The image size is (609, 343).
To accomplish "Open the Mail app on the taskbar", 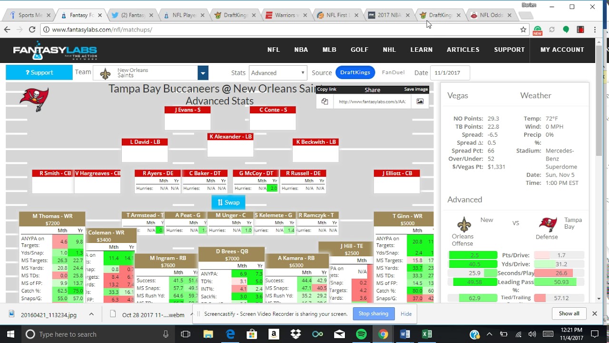I will click(x=339, y=334).
